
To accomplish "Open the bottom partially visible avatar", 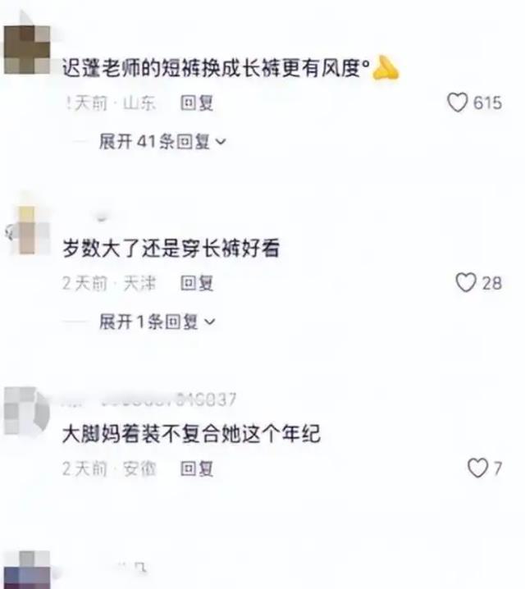I will [27, 570].
